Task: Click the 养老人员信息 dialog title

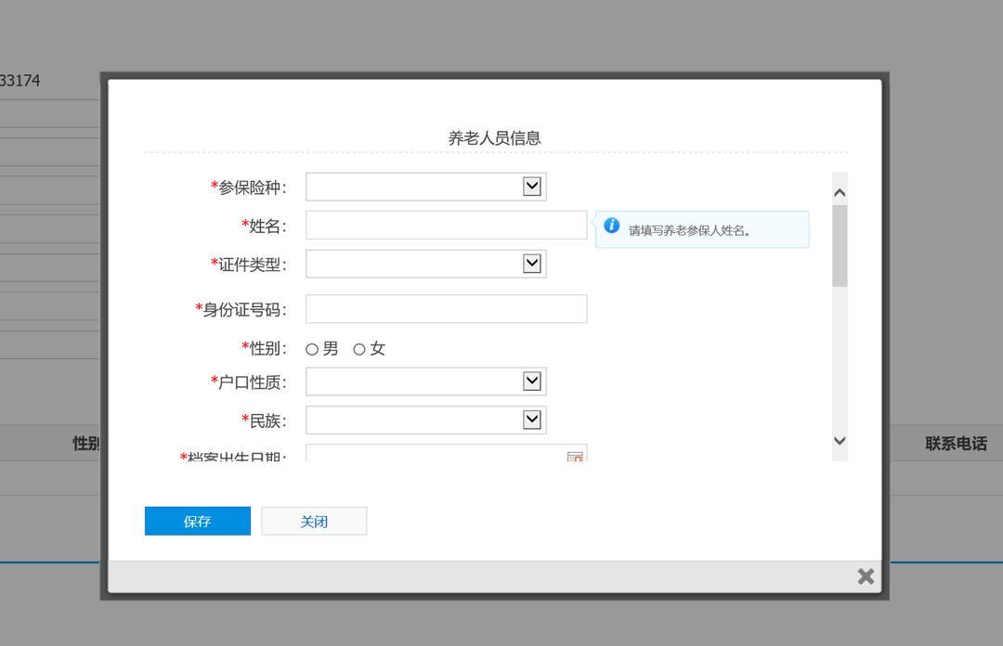Action: click(494, 138)
